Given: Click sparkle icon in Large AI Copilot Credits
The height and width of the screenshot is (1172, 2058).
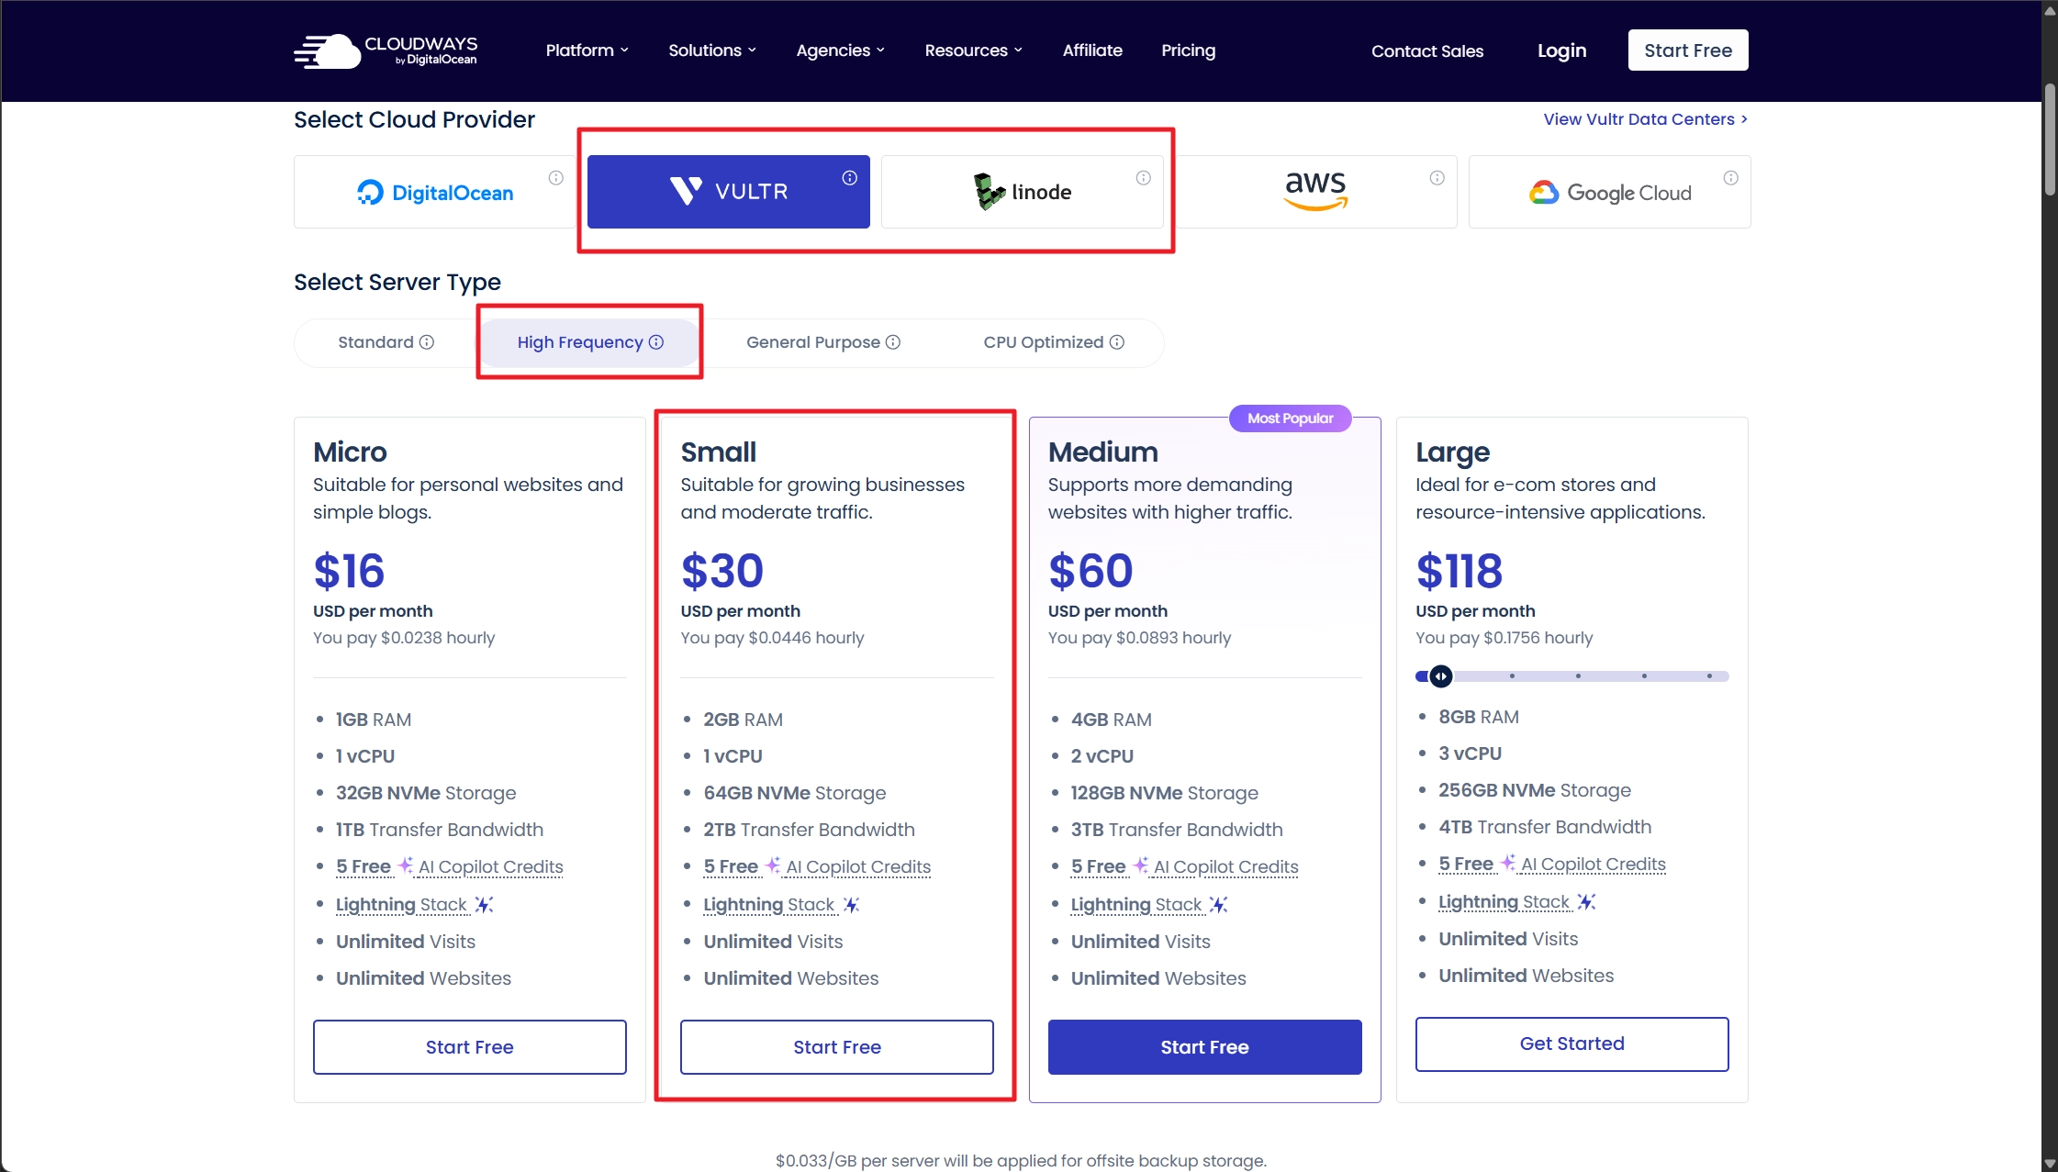Looking at the screenshot, I should click(1508, 863).
